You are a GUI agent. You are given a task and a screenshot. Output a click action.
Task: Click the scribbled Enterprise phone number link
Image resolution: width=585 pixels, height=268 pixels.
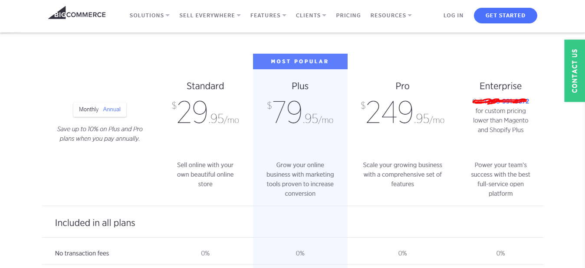tap(500, 101)
